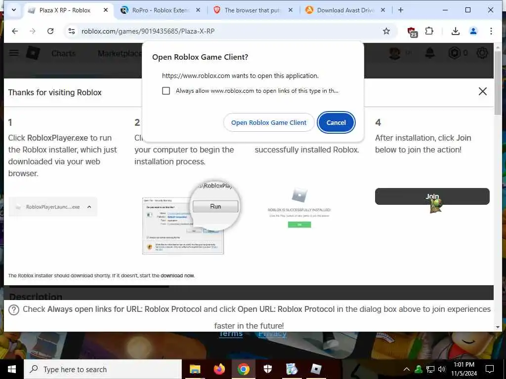
Task: Expand the RobloxPlayerLauncher.exe chevron
Action: (89, 207)
